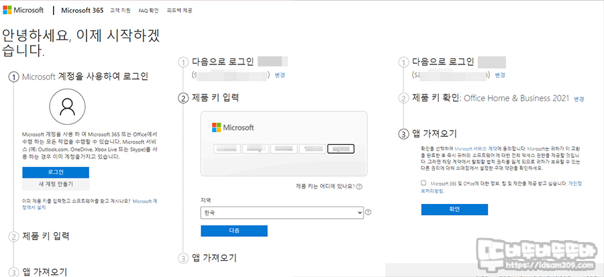Click the Microsoft logo in the header
The height and width of the screenshot is (277, 604).
coord(23,10)
